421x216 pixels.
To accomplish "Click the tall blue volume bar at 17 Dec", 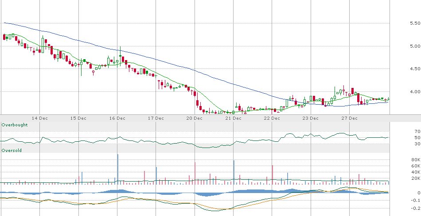I will point(156,176).
